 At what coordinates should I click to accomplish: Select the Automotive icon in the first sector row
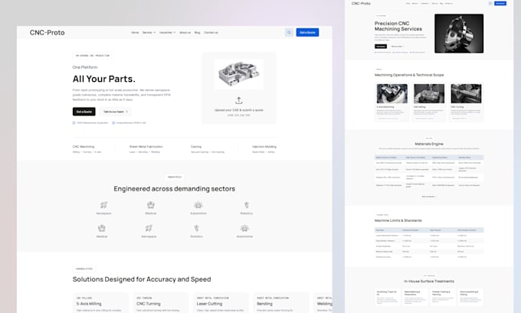click(x=198, y=205)
